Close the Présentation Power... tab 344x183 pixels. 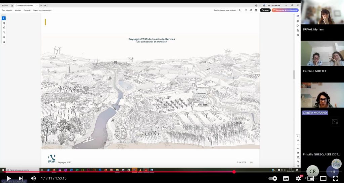tap(37, 5)
